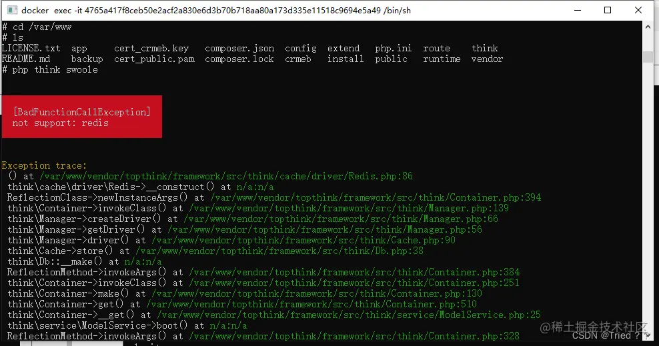The width and height of the screenshot is (659, 346).
Task: Click the scrollbar down arrow
Action: point(648,335)
